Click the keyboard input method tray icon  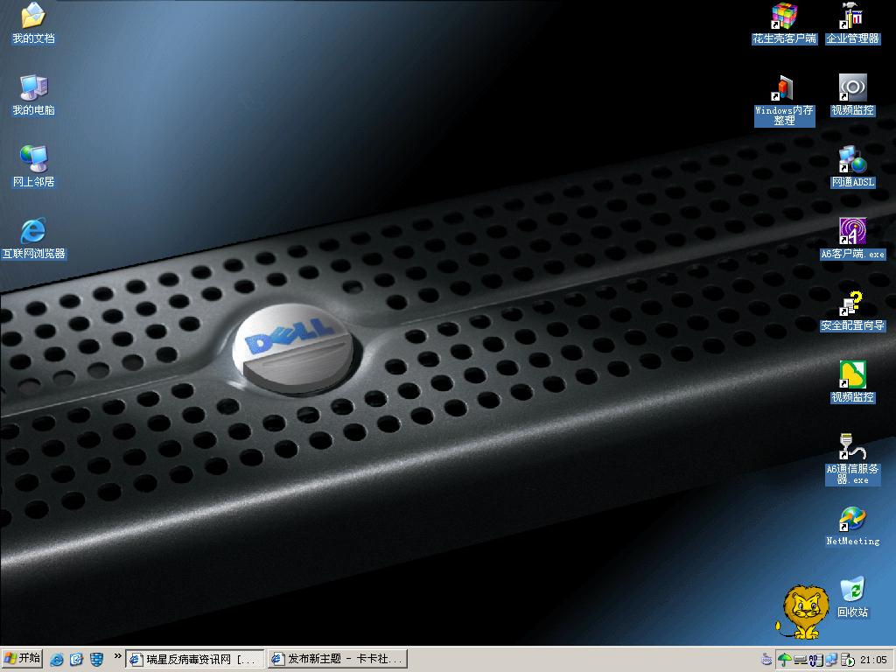pyautogui.click(x=766, y=660)
